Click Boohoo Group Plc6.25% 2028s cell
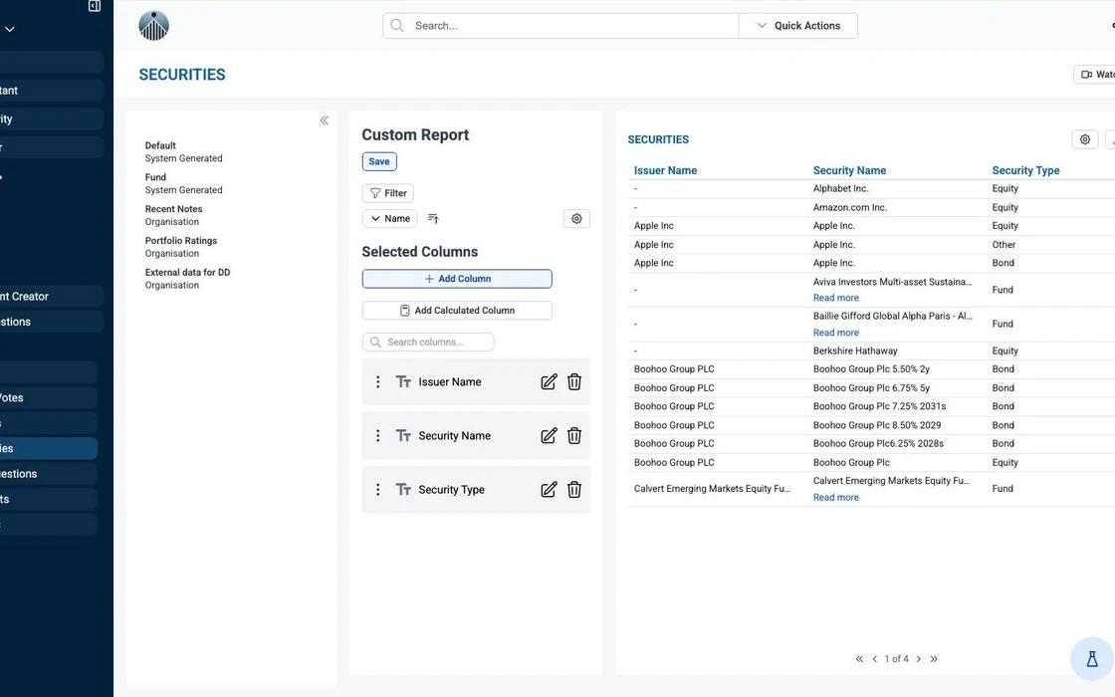This screenshot has height=697, width=1115. 878,444
